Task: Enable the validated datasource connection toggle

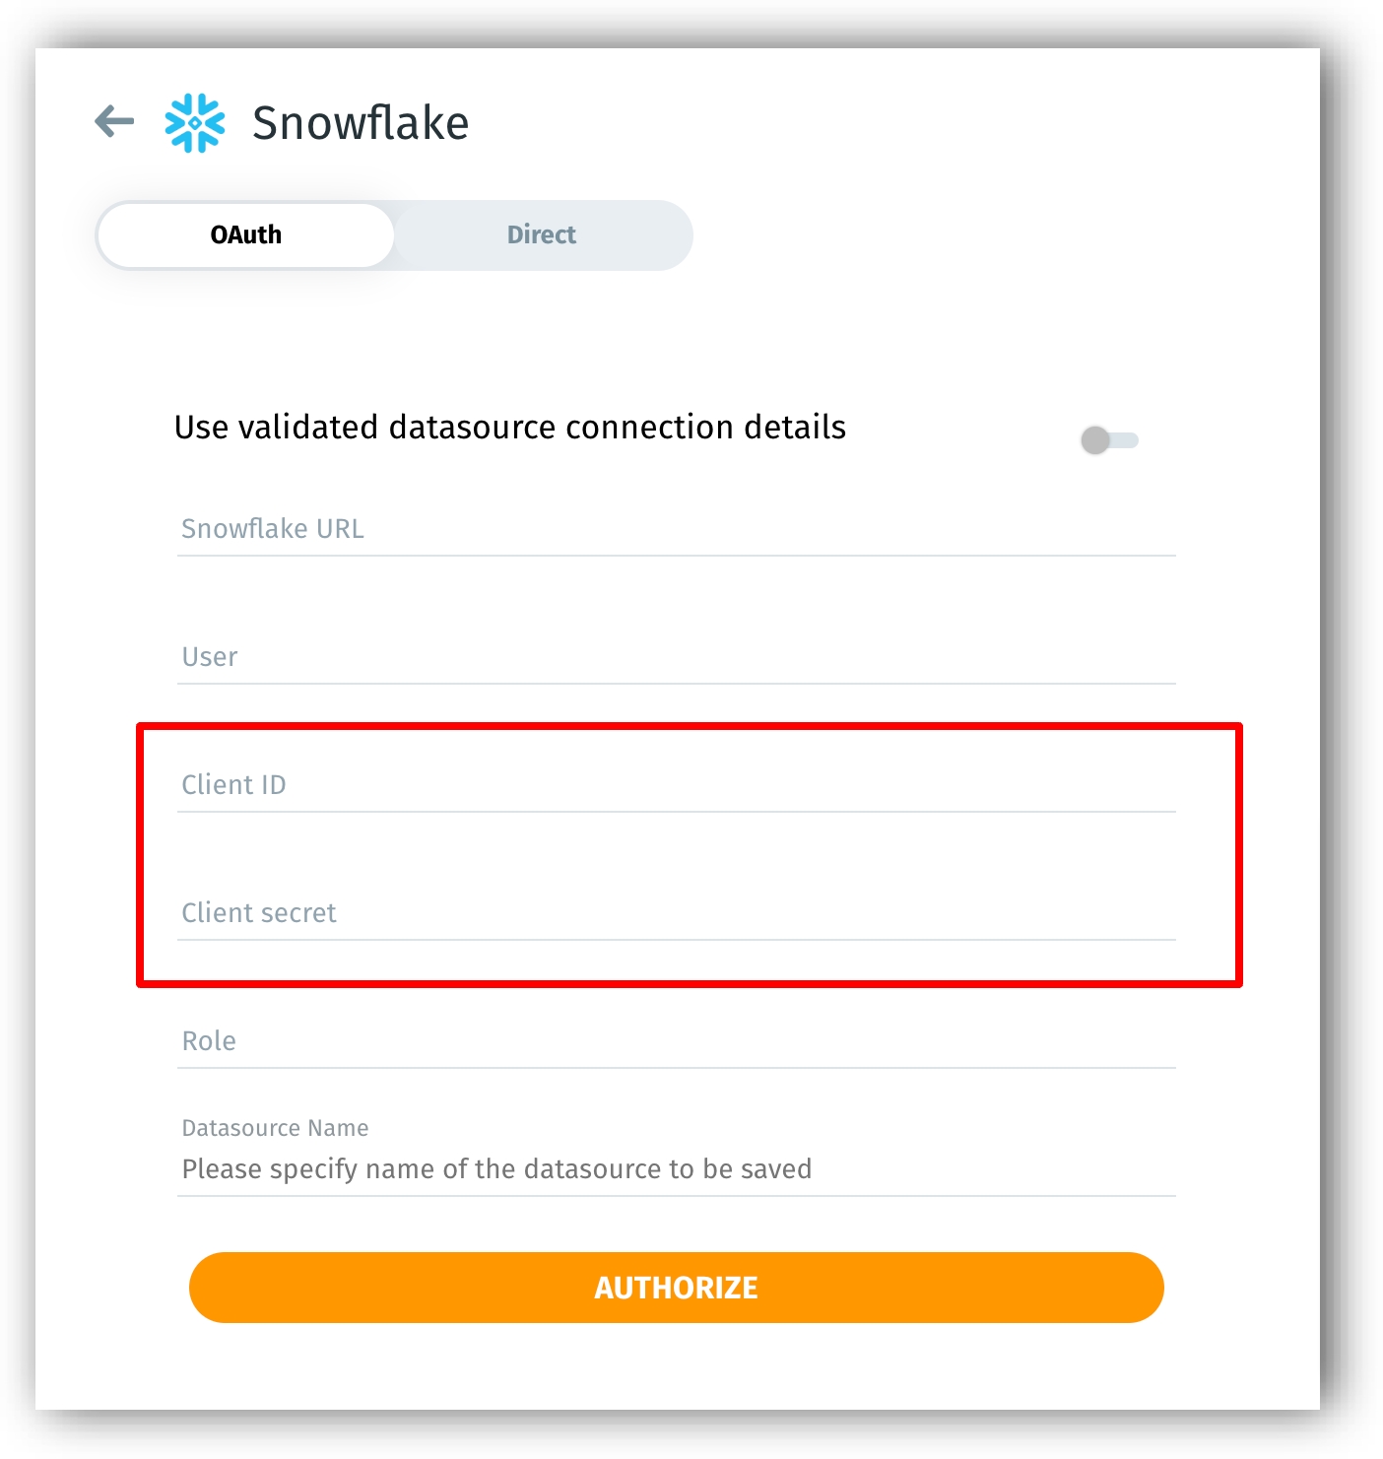Action: pyautogui.click(x=1108, y=440)
